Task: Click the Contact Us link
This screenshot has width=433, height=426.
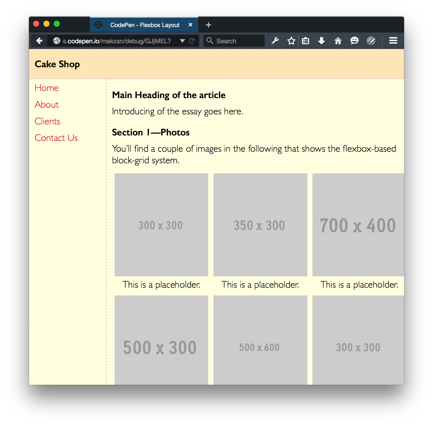Action: click(x=56, y=138)
